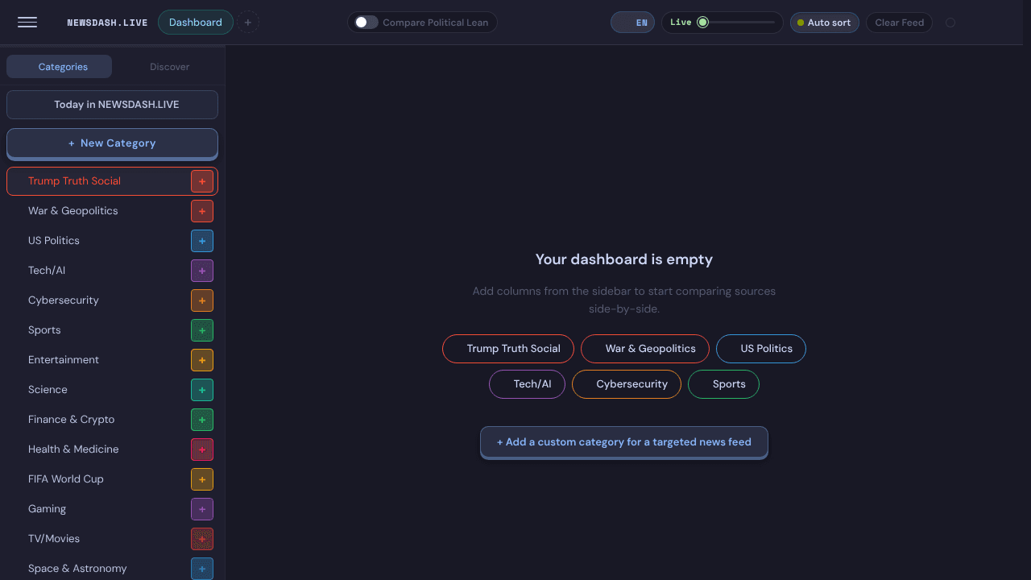
Task: Click the Live slider handle
Action: click(702, 23)
